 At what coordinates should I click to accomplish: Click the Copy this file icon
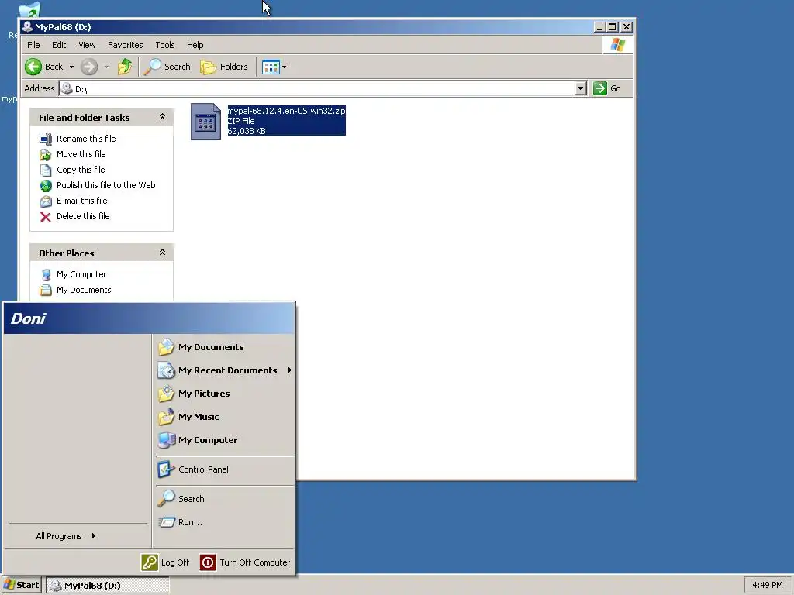tap(46, 170)
